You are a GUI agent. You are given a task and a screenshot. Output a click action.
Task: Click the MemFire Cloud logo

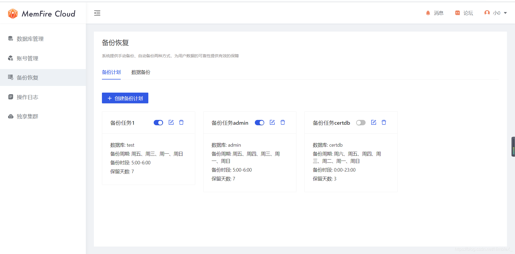42,13
